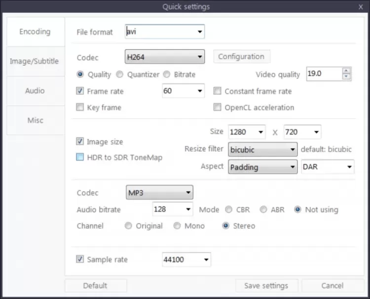Select the Quantizer radio button

(120, 75)
